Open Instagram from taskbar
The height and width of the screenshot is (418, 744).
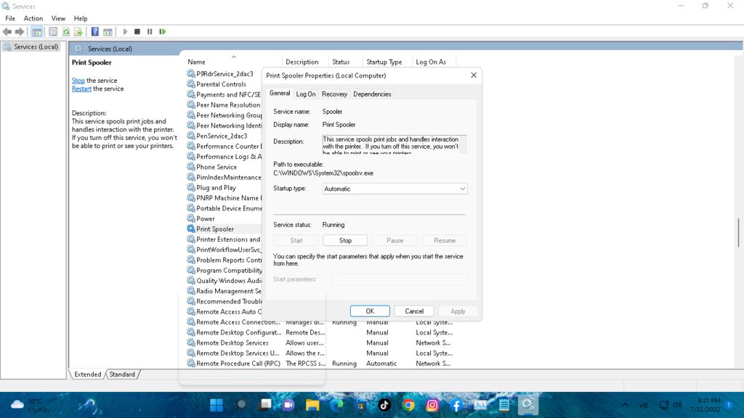coord(432,405)
